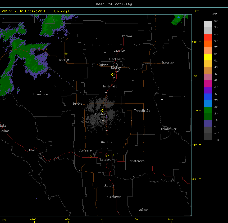Click the orange 57-60 dBZ legend swatch
Image resolution: width=228 pixels, height=223 pixels.
point(208,44)
